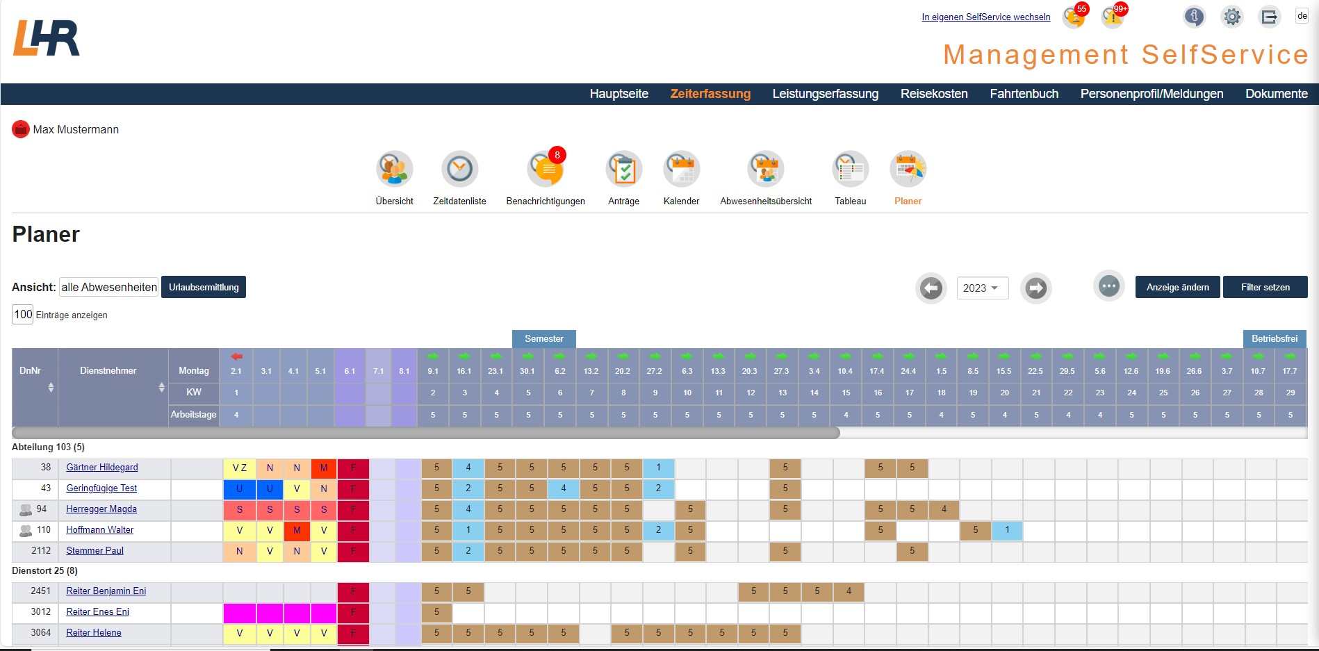Click the settings gear icon
The width and height of the screenshot is (1319, 651).
click(x=1231, y=17)
